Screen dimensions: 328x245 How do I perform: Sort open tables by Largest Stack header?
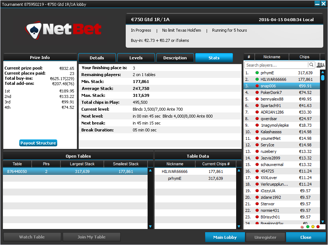(82, 164)
